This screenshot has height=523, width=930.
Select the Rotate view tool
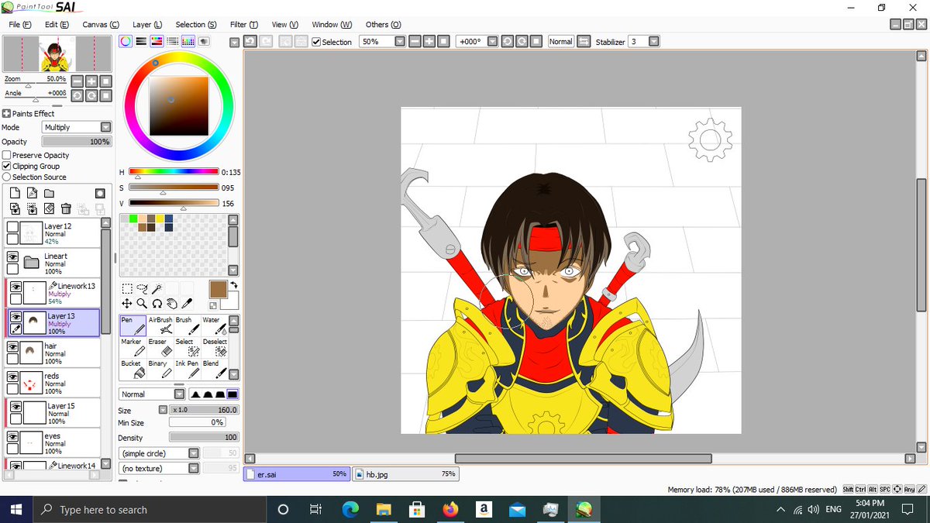pos(157,303)
